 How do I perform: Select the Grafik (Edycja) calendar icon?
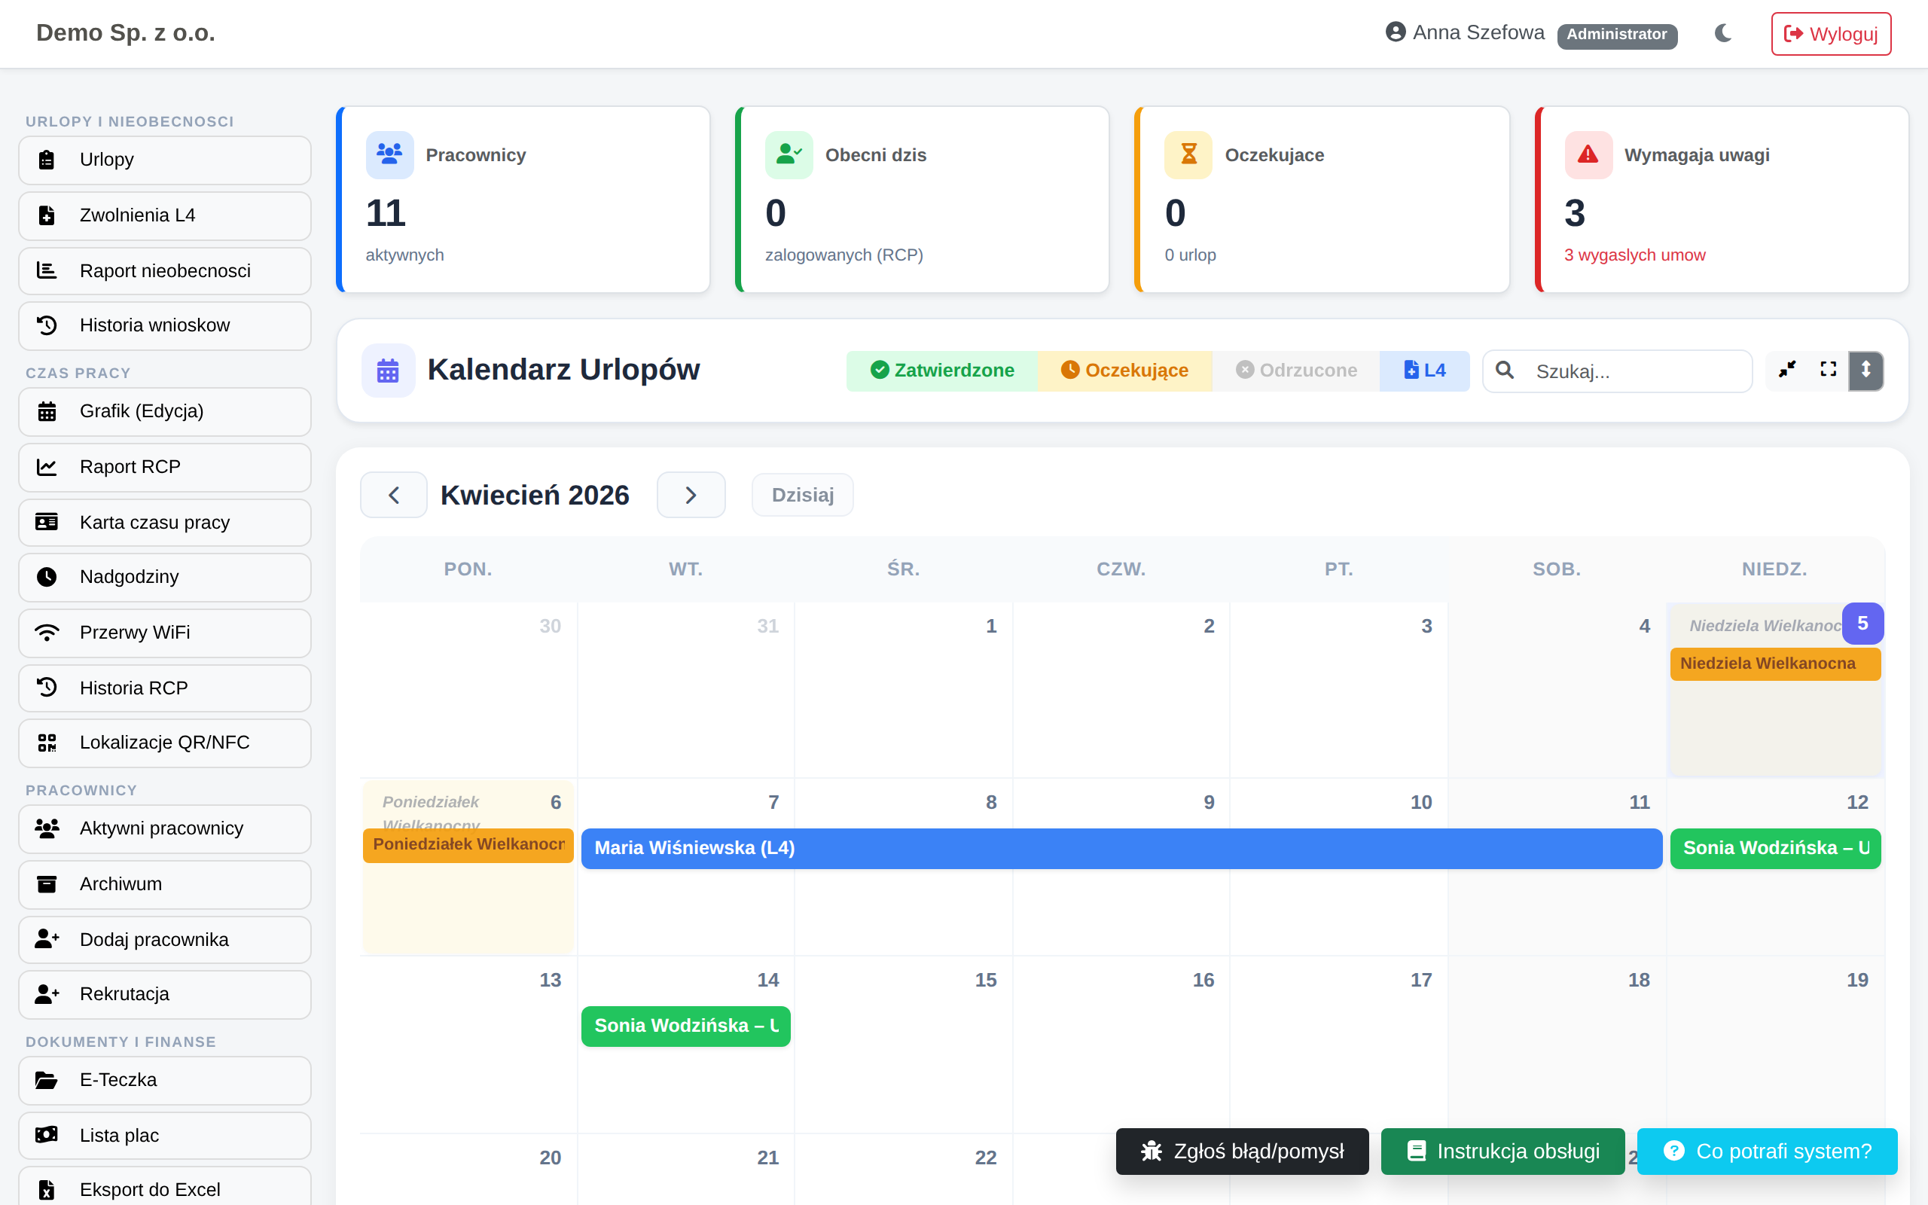click(47, 411)
